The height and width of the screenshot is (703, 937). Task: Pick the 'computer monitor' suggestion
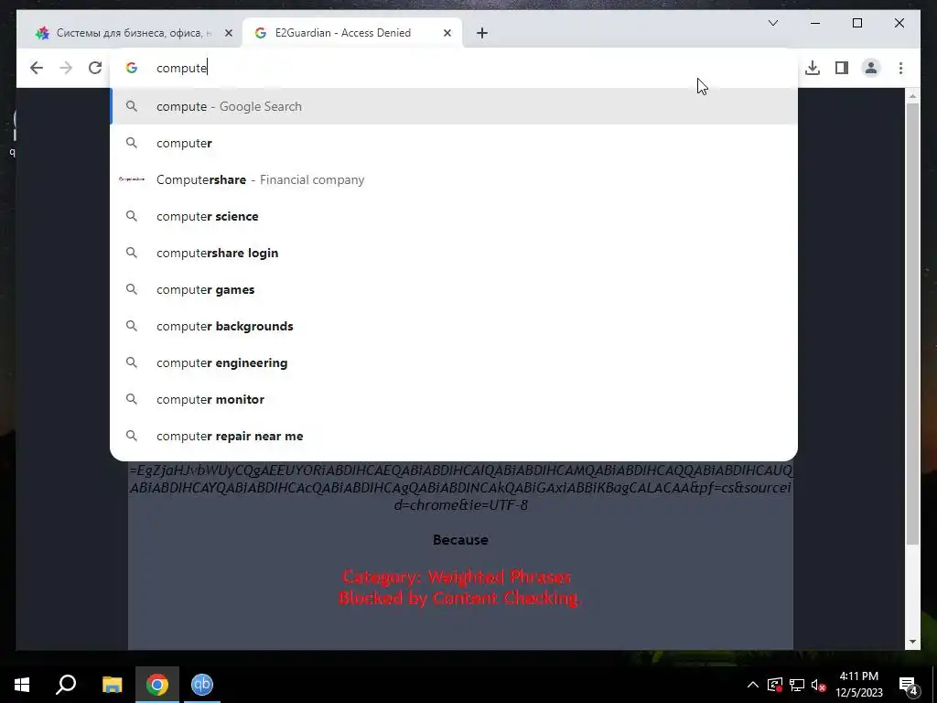[454, 399]
